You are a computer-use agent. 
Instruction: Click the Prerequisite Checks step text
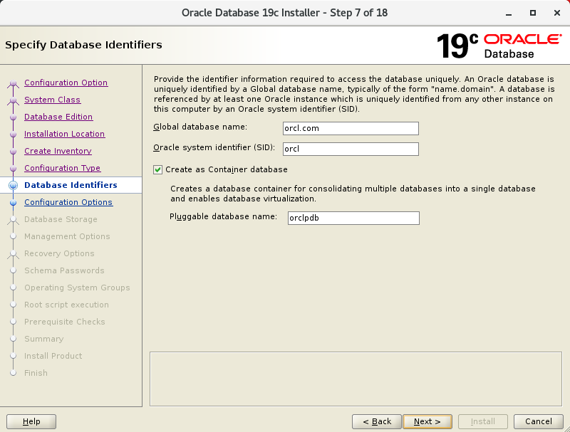coord(65,322)
